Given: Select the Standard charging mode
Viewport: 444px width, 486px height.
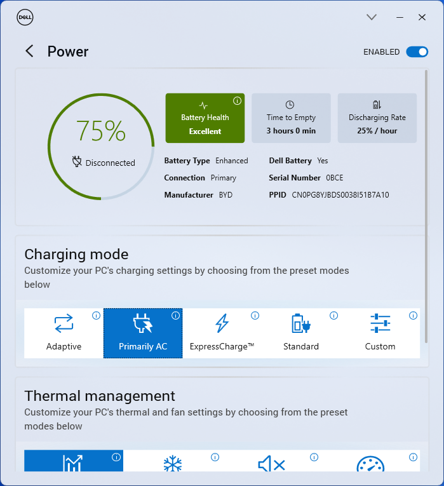Looking at the screenshot, I should 301,333.
